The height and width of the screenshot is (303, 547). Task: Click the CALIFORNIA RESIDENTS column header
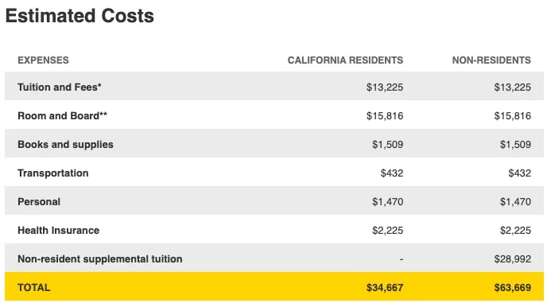tap(345, 60)
